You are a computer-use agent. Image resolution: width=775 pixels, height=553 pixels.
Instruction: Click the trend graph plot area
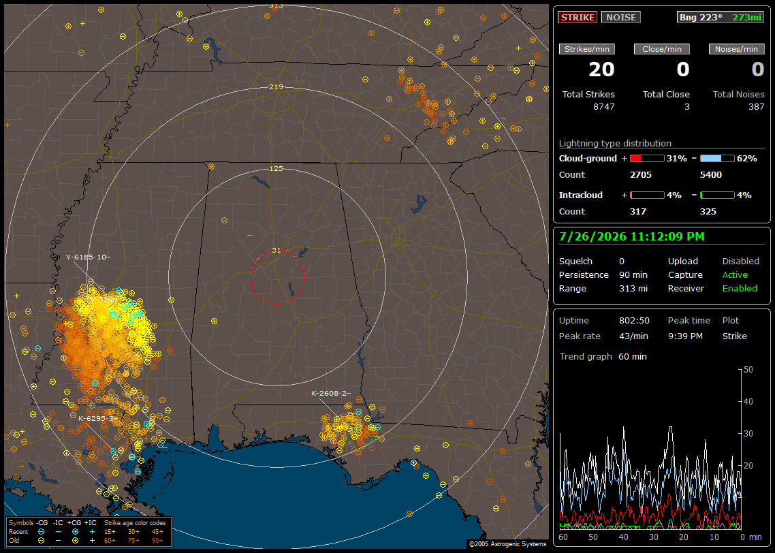tap(650, 449)
